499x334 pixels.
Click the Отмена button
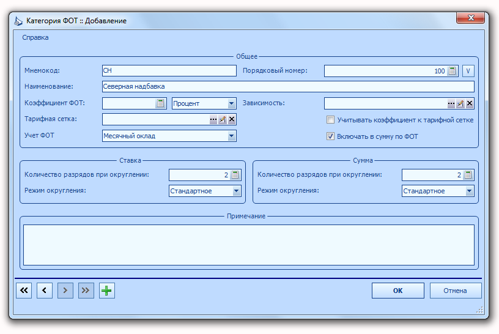pyautogui.click(x=456, y=291)
